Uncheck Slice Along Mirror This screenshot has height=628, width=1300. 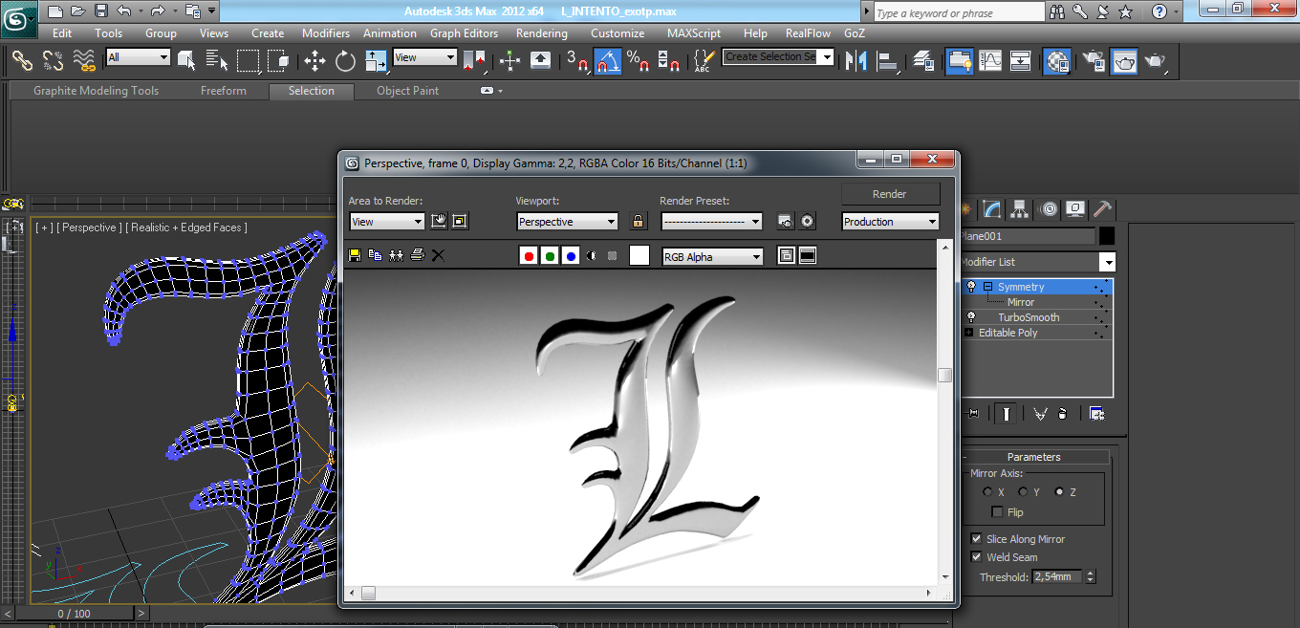[977, 539]
